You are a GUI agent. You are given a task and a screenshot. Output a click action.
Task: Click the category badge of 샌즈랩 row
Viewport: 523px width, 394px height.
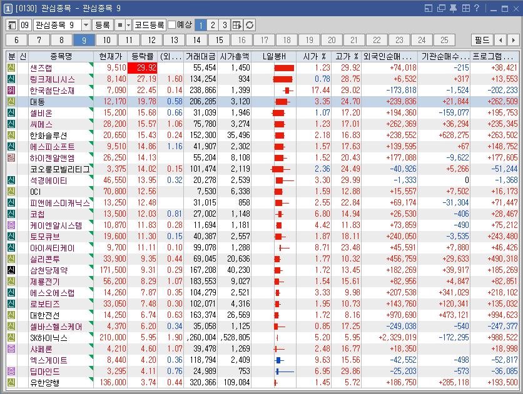click(11, 67)
